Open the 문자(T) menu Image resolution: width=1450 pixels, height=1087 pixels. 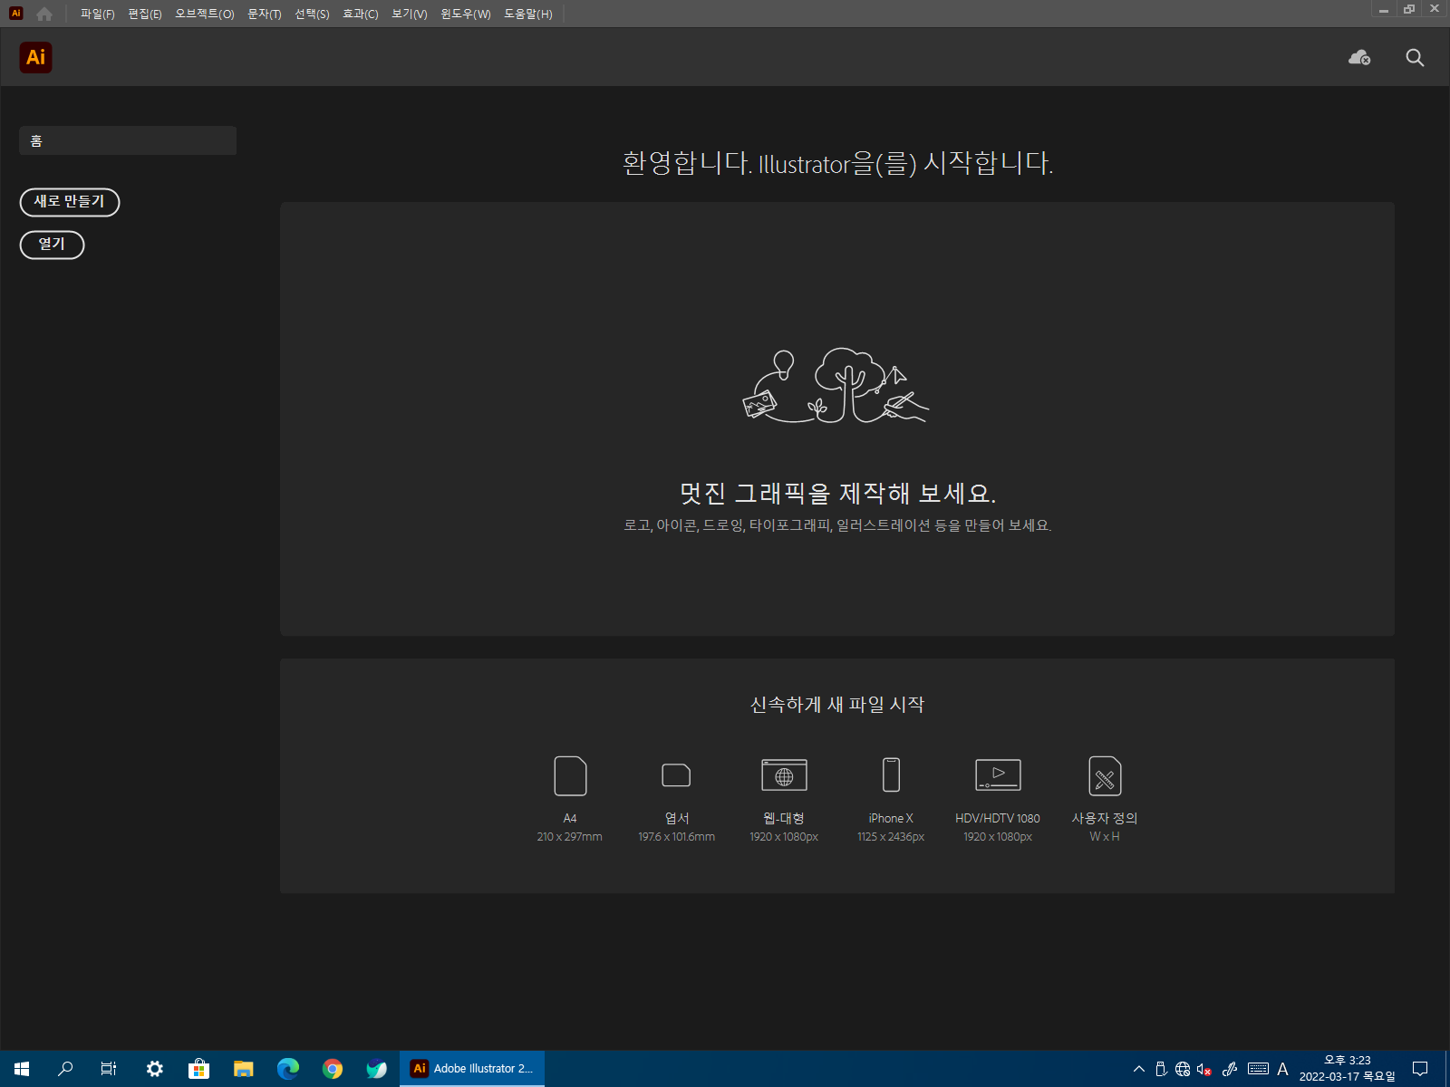click(265, 14)
